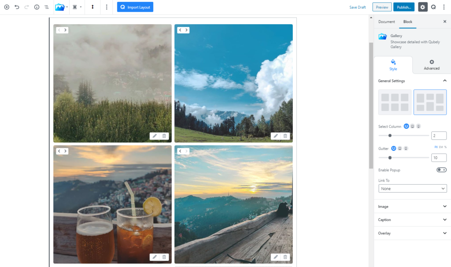Move the blue sky image backward
The height and width of the screenshot is (267, 451).
180,30
